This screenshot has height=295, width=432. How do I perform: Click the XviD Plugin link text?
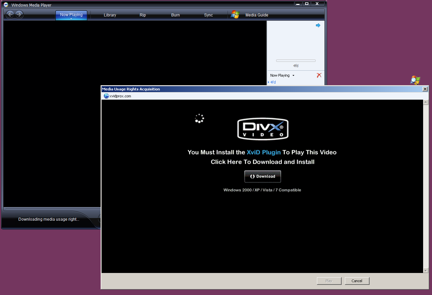pyautogui.click(x=264, y=152)
